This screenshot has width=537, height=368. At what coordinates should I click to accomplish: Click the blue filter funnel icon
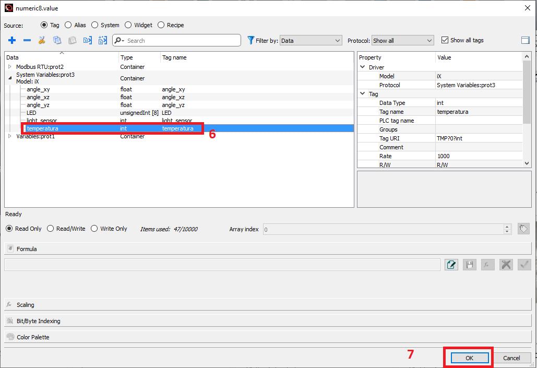click(x=250, y=40)
